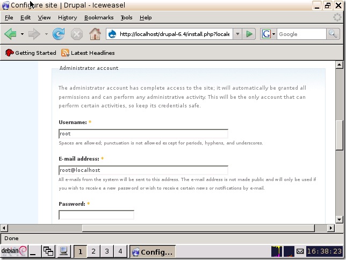Switch to workspace 4
Viewport: 346px width, 260px height.
pyautogui.click(x=120, y=251)
